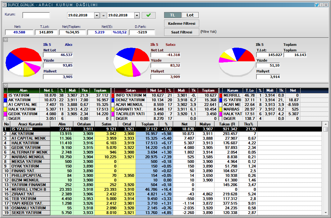Click magenta swatch beside GEDIK YATIRIM
This screenshot has width=331, height=218.
pyautogui.click(x=6, y=114)
